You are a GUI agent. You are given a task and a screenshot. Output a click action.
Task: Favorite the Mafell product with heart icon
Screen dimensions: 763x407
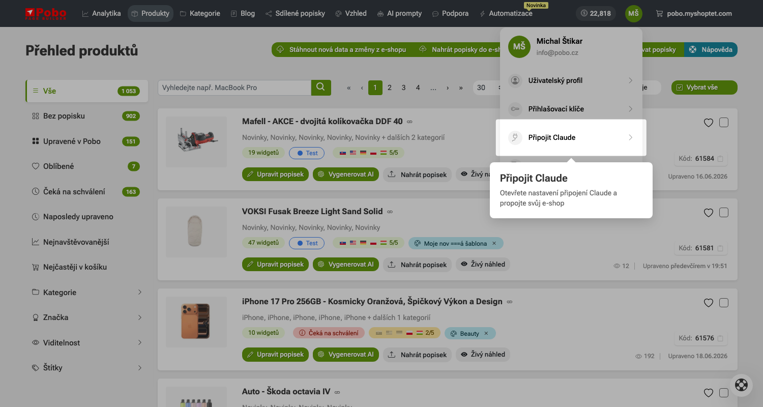point(708,123)
